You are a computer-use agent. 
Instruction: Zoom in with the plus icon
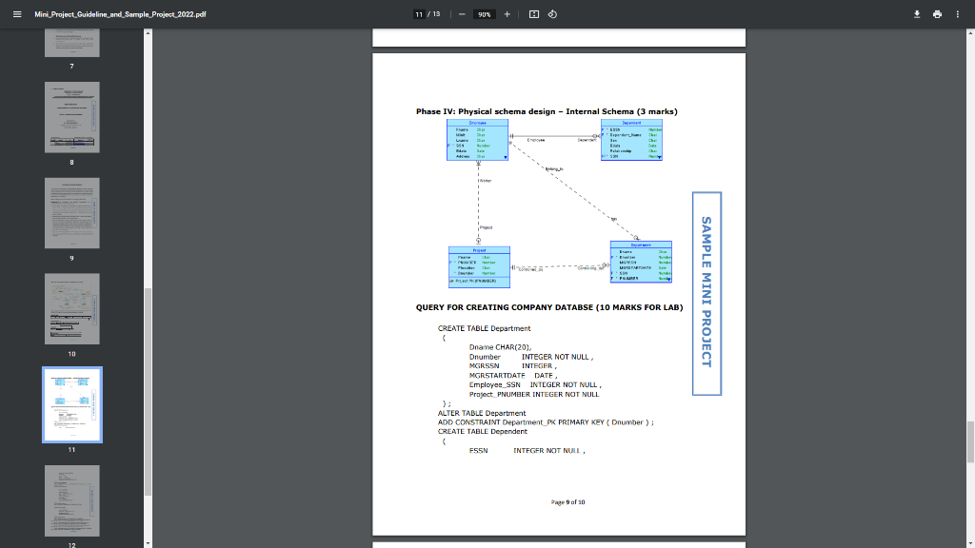coord(507,14)
